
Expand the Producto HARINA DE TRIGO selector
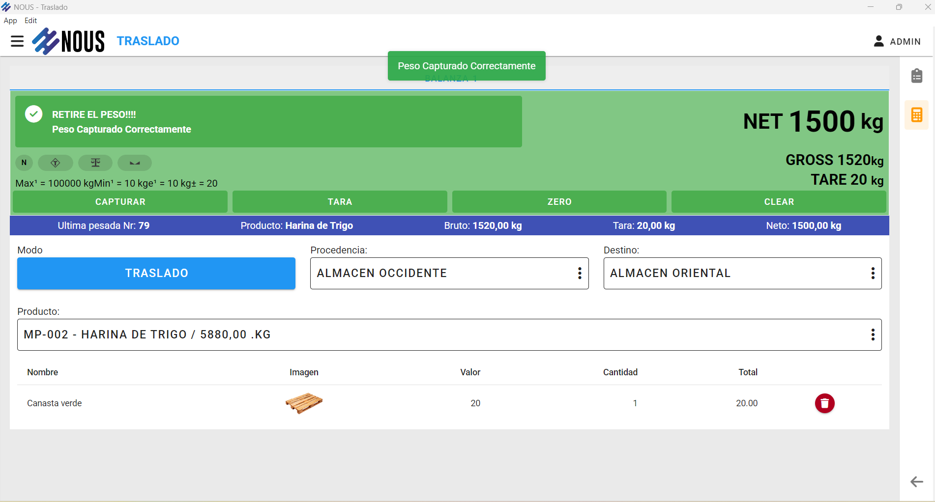click(x=873, y=335)
